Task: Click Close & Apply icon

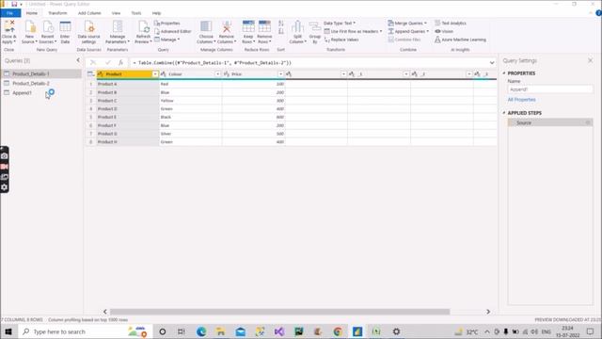Action: [8, 27]
